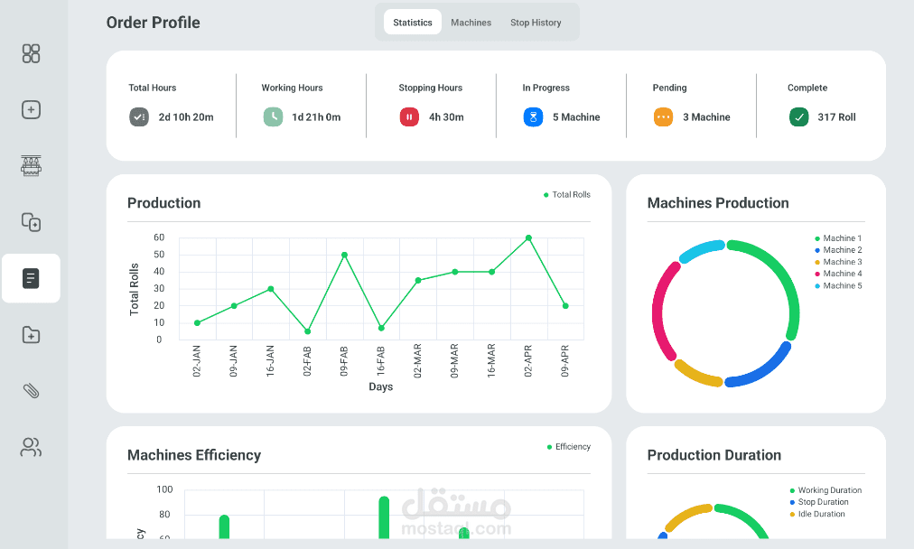The image size is (914, 549).
Task: Toggle Machine 4 in the donut legend
Action: pos(838,274)
